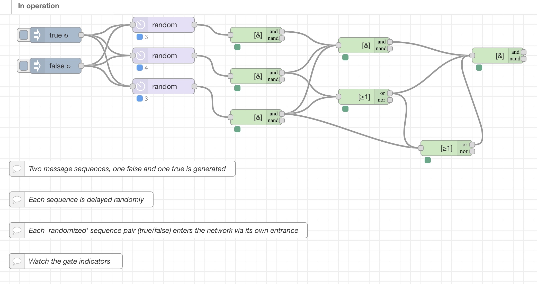The image size is (537, 284).
Task: Click the topmost random delay node's timer icon
Action: tap(141, 25)
